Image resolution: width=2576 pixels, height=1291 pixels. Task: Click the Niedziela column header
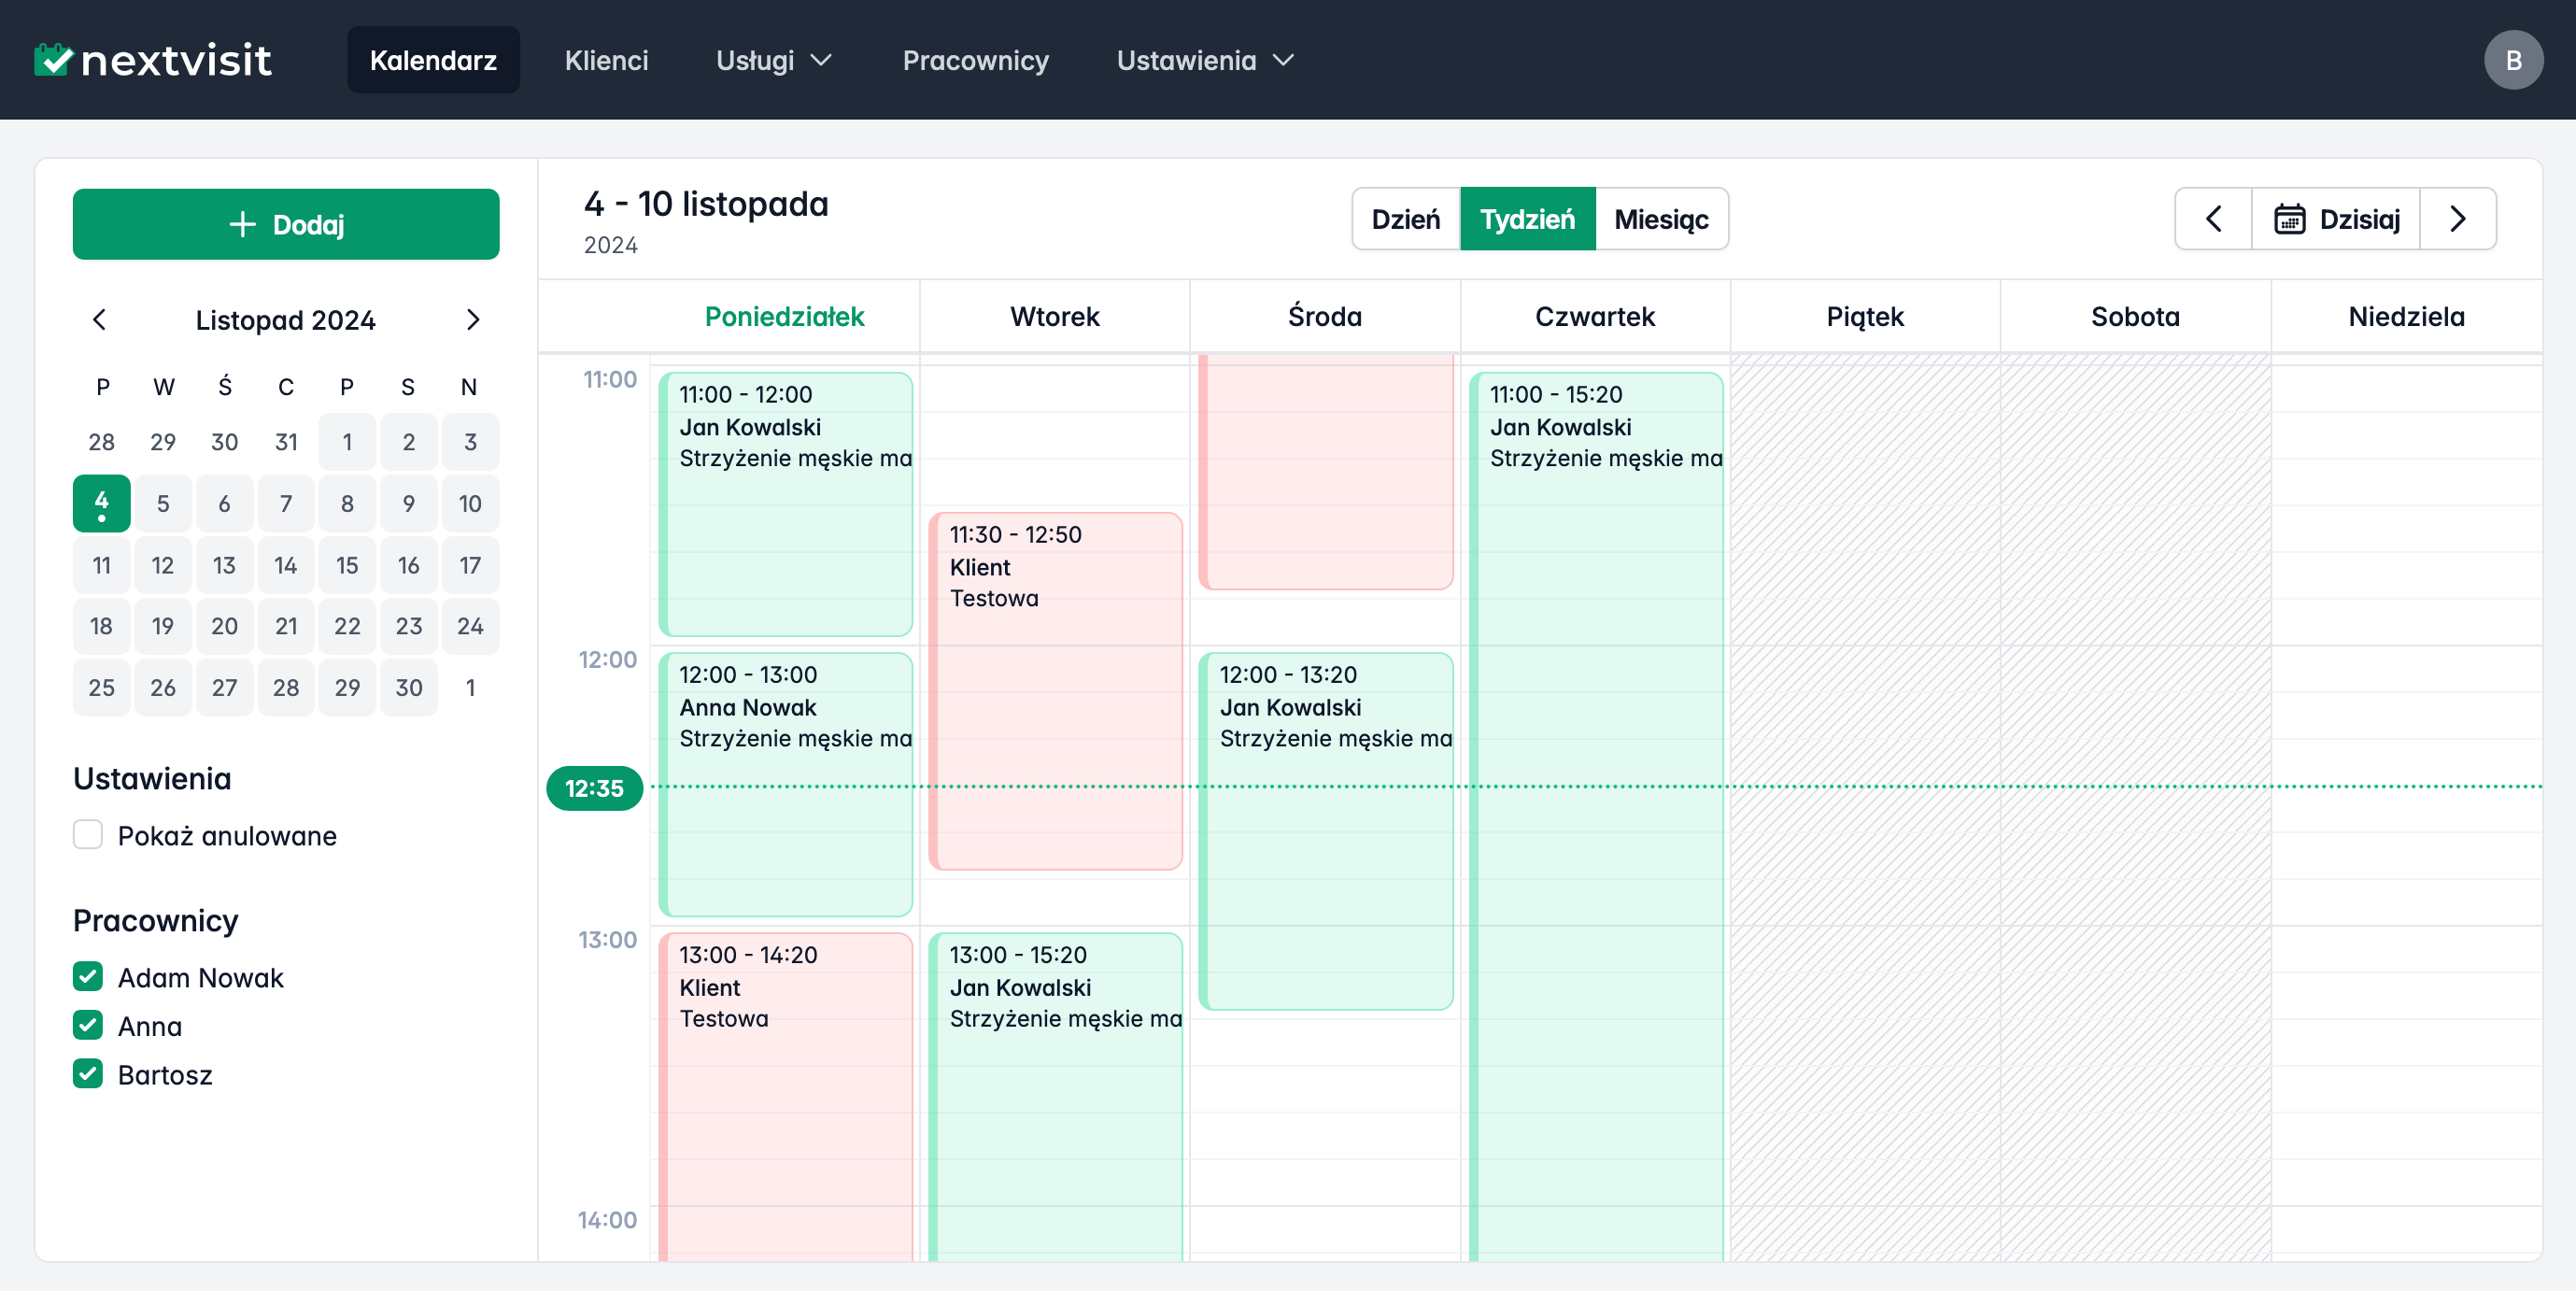(2406, 316)
